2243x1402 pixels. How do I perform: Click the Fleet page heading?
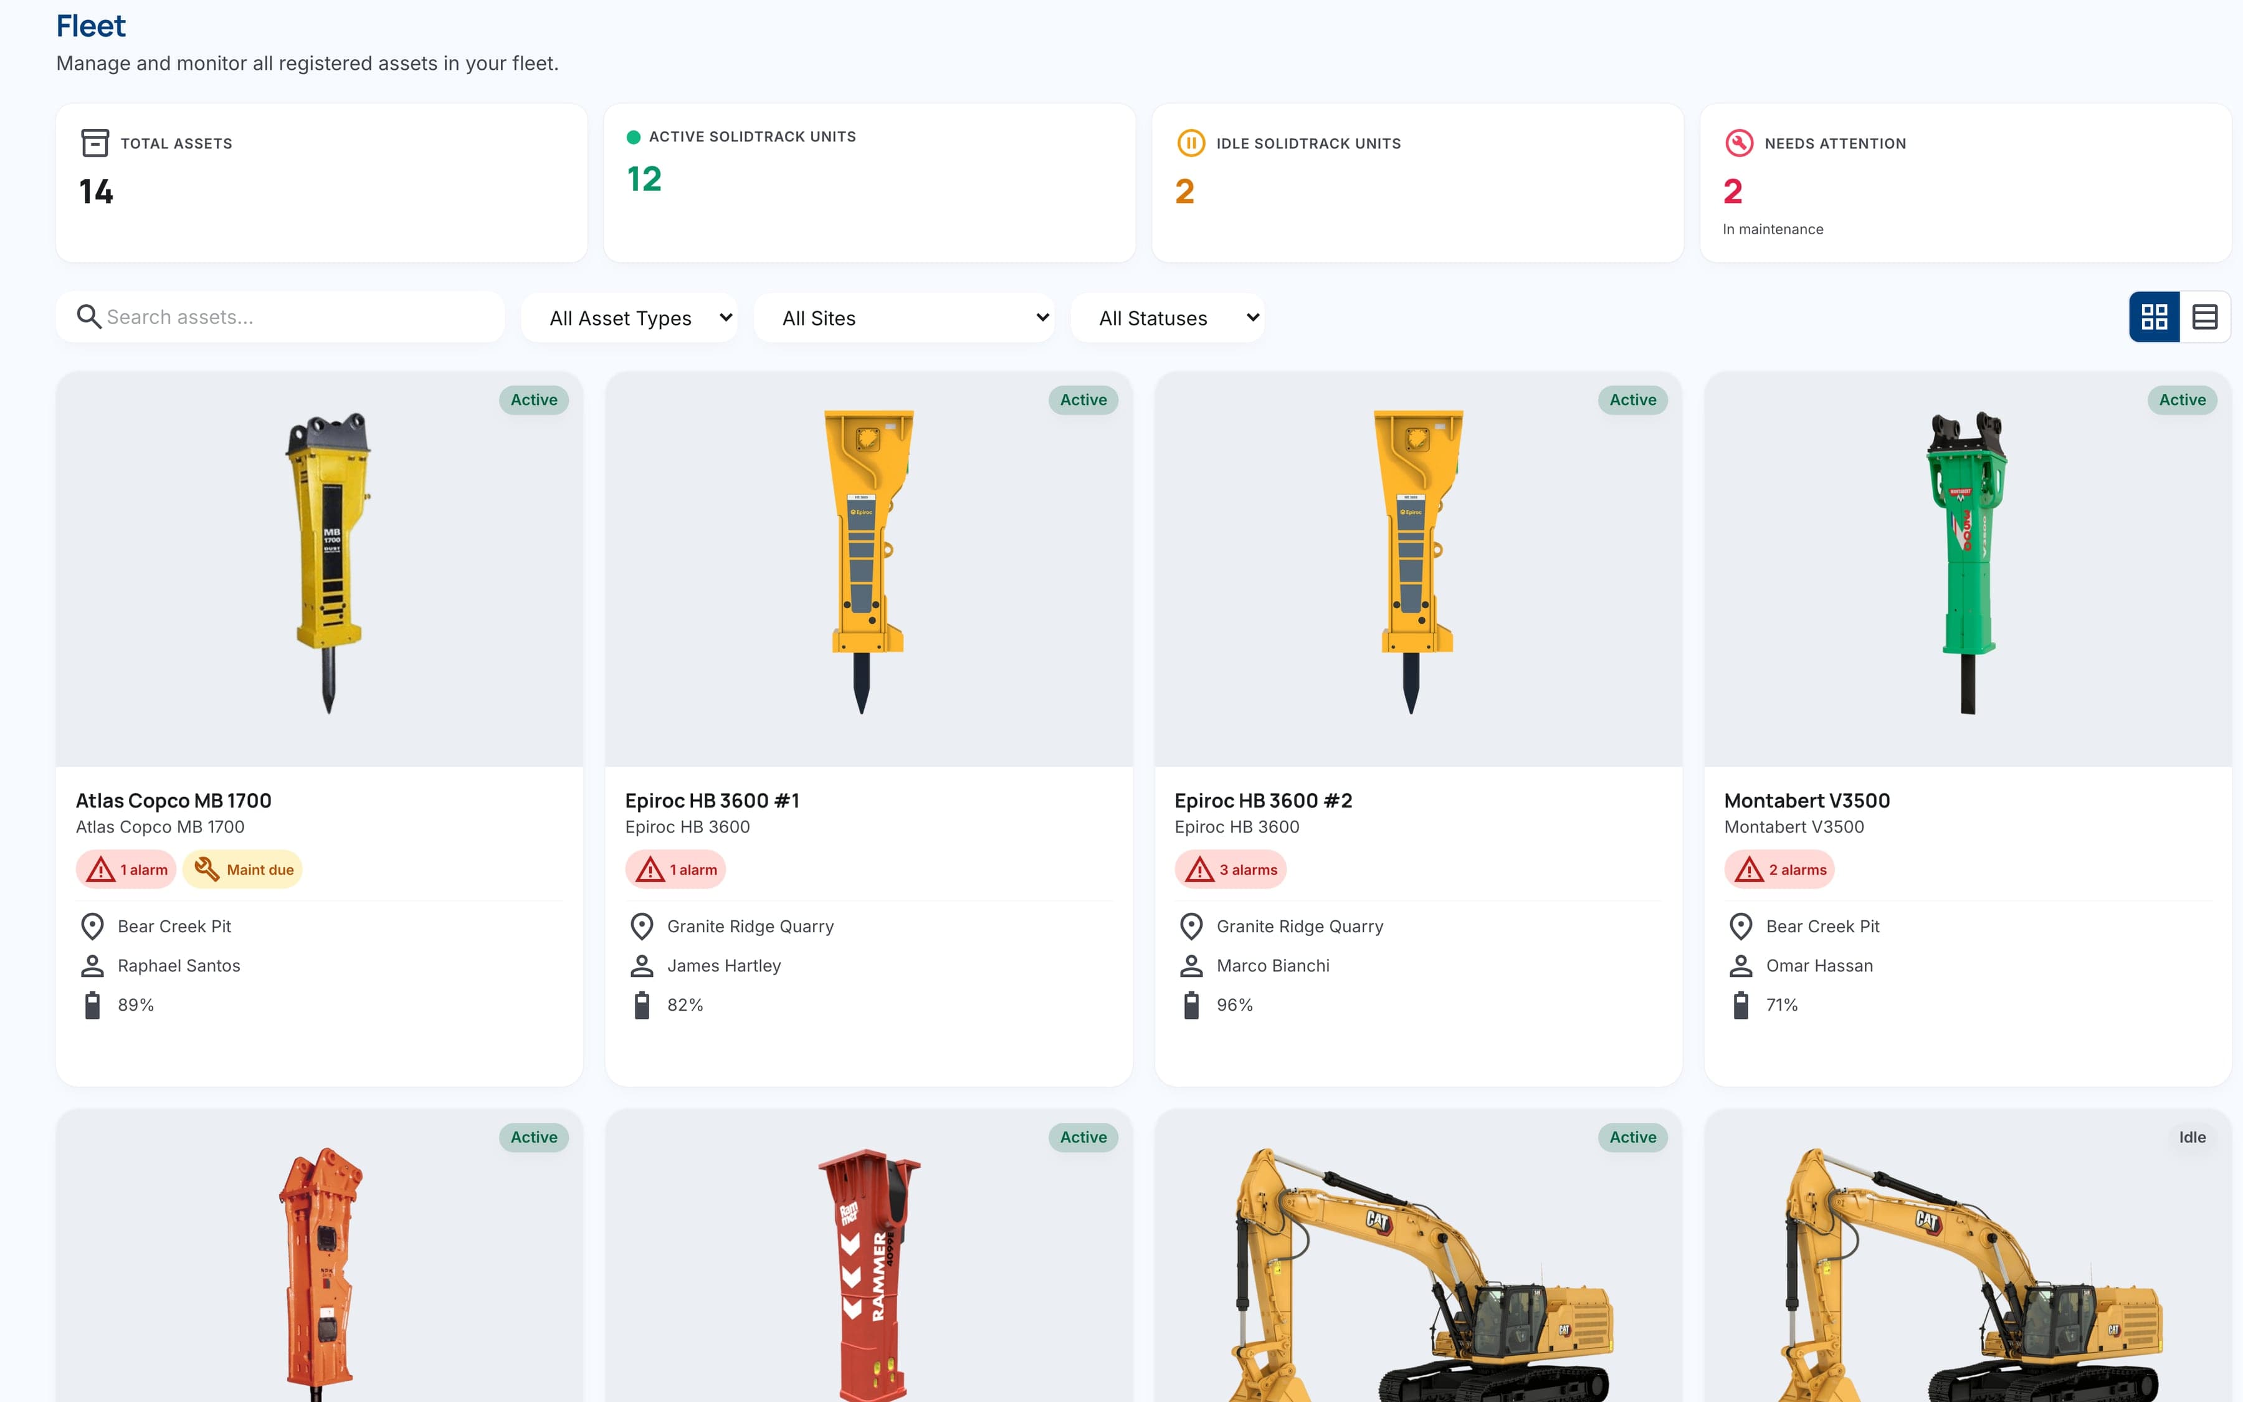[91, 26]
